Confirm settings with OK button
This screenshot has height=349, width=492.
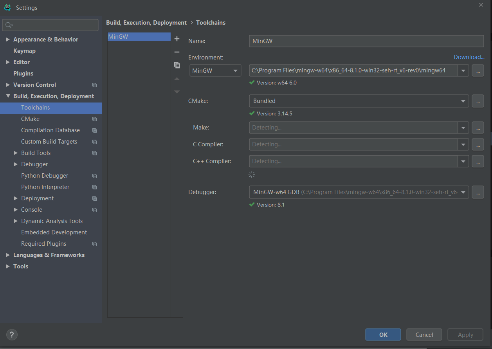(x=383, y=335)
